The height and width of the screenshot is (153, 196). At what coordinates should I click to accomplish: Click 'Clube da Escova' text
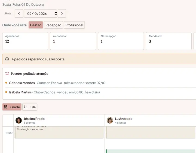coord(49,83)
